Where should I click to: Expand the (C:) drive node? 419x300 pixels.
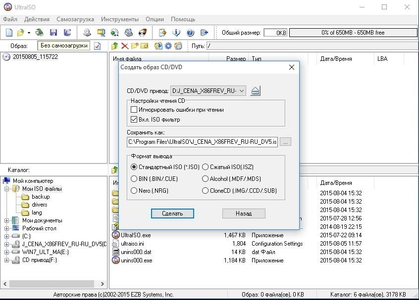6,236
